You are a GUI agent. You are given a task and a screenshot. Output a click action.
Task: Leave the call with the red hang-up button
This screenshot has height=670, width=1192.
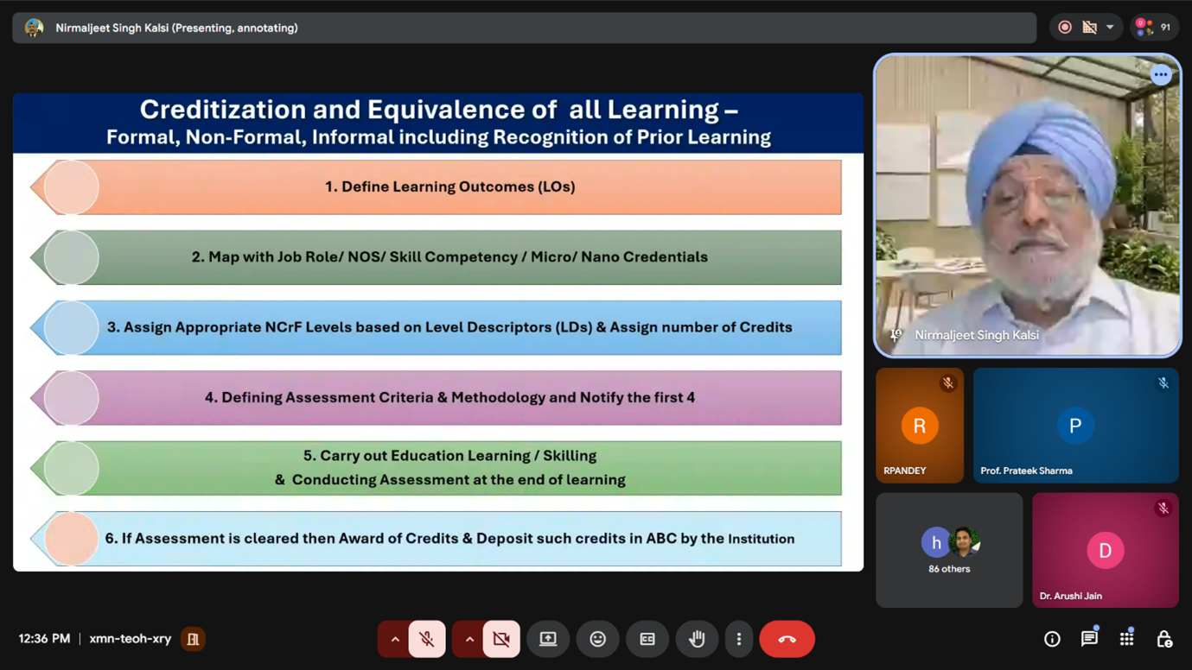pos(787,639)
